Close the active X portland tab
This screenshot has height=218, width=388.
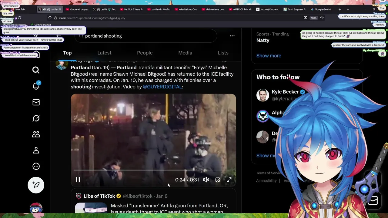click(x=60, y=9)
